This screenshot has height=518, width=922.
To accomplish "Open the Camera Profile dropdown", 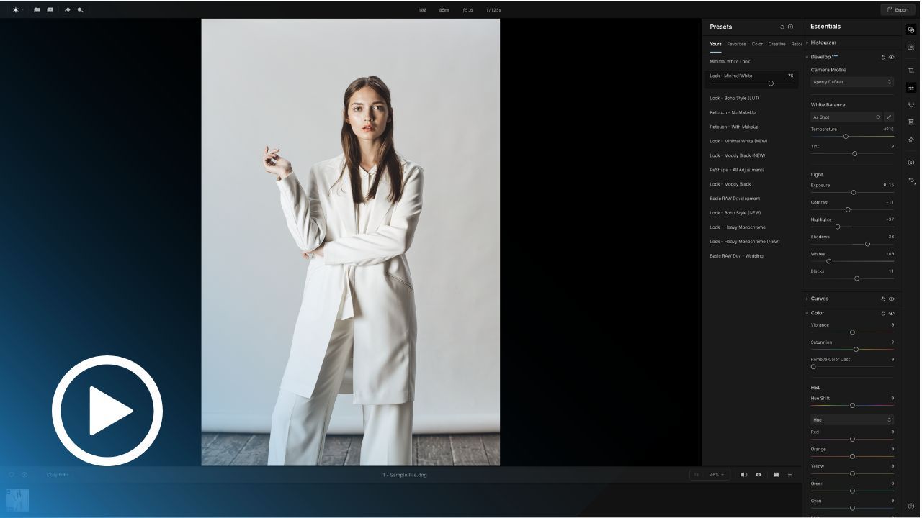I will pos(852,82).
